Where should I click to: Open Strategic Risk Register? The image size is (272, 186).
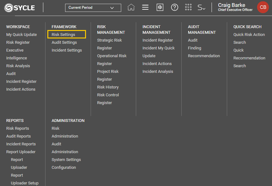click(x=109, y=44)
